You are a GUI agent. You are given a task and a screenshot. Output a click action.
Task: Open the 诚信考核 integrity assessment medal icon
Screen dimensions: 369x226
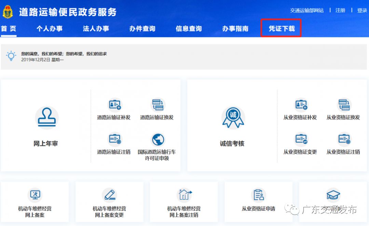(x=233, y=118)
